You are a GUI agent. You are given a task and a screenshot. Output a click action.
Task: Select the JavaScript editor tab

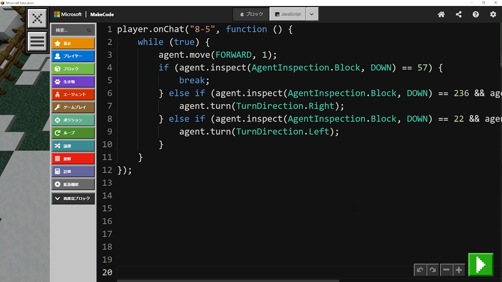tap(288, 14)
